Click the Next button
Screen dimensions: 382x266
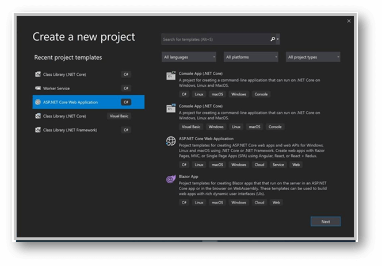[326, 221]
